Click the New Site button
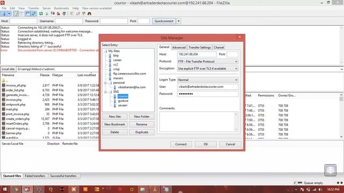Image resolution: width=344 pixels, height=193 pixels. point(114,117)
